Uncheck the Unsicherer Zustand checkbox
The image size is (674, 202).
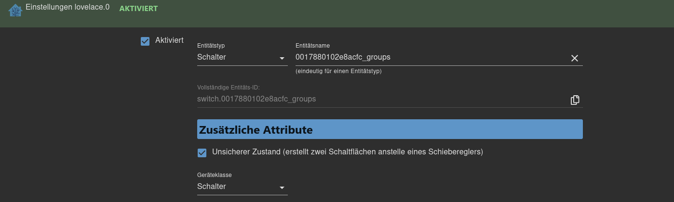tap(202, 153)
